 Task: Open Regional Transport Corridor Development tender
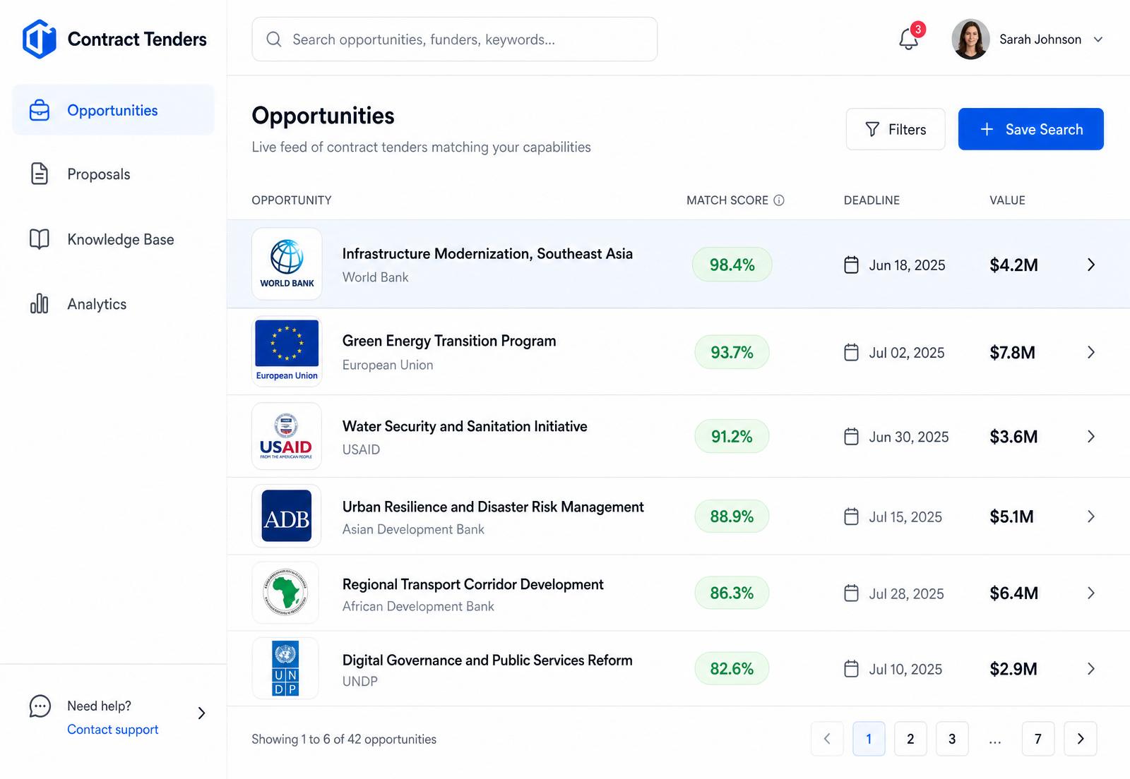472,584
